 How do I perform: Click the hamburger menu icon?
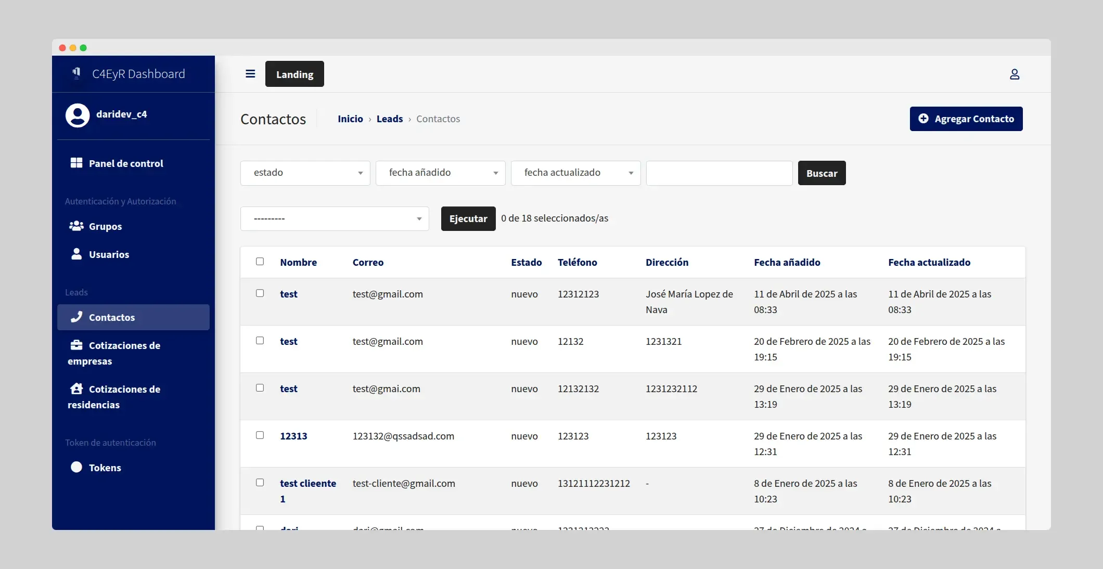pos(250,74)
